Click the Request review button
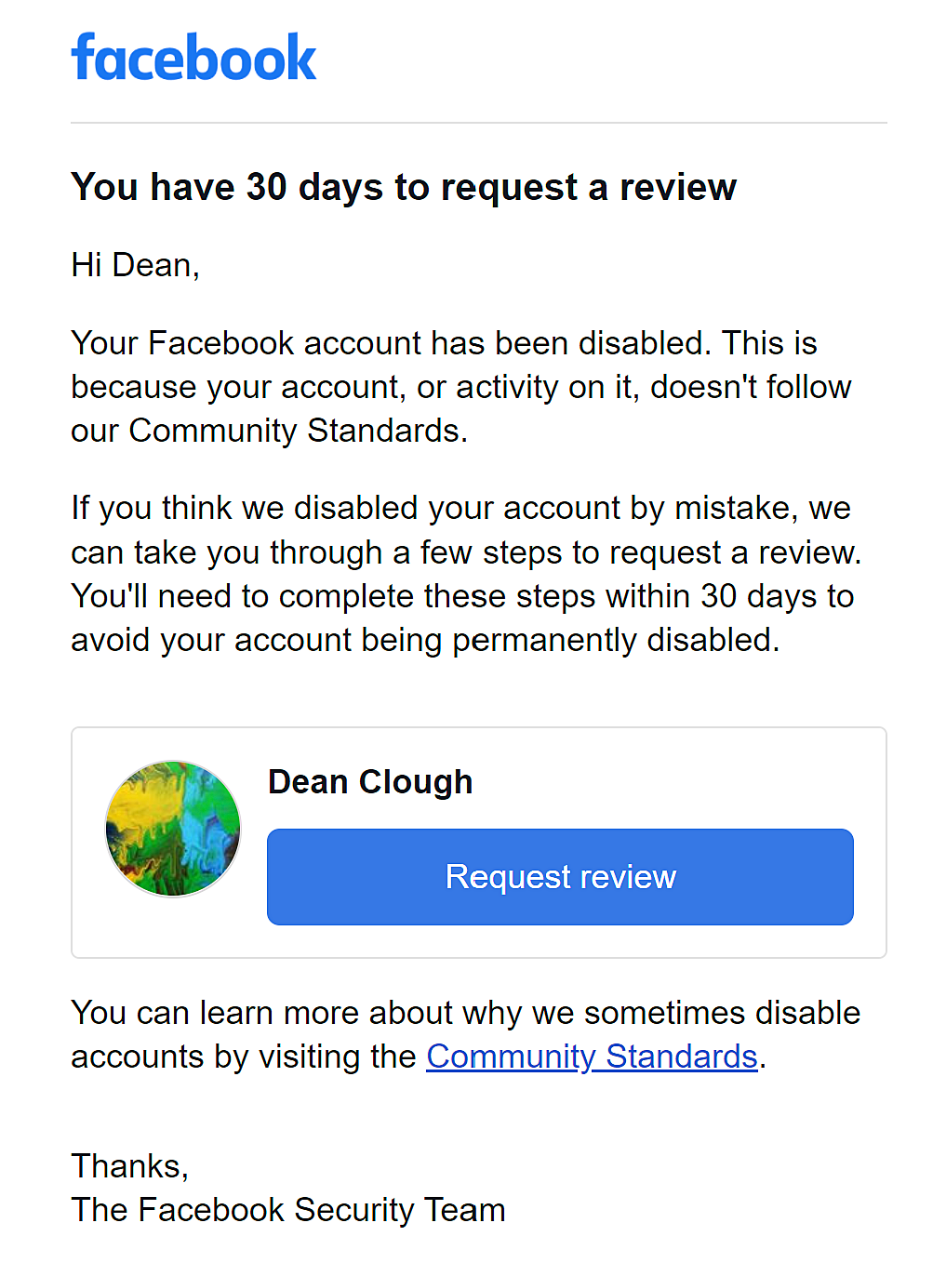The height and width of the screenshot is (1276, 946). (x=560, y=877)
